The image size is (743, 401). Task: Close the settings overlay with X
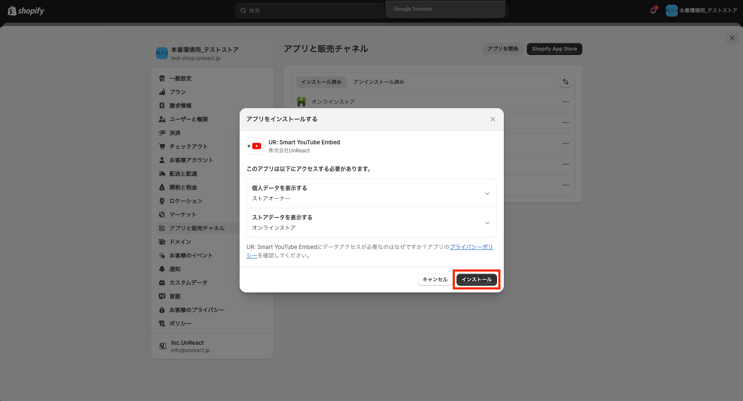(x=732, y=38)
